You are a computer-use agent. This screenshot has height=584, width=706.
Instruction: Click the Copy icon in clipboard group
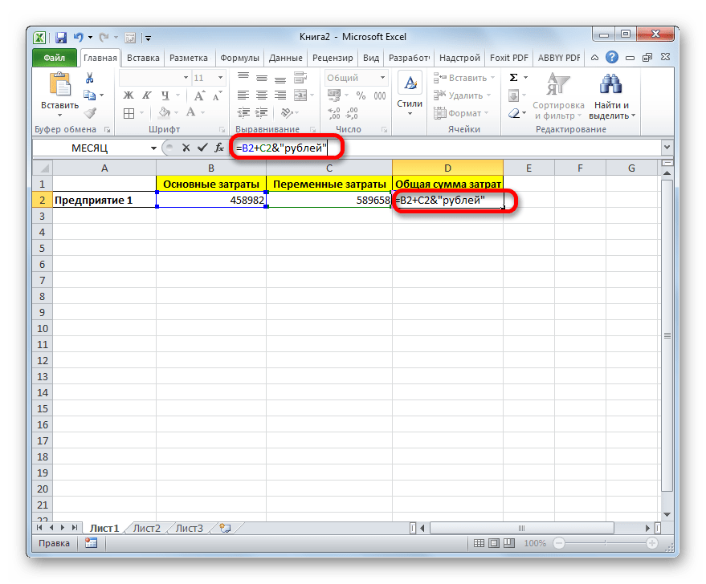pos(90,95)
